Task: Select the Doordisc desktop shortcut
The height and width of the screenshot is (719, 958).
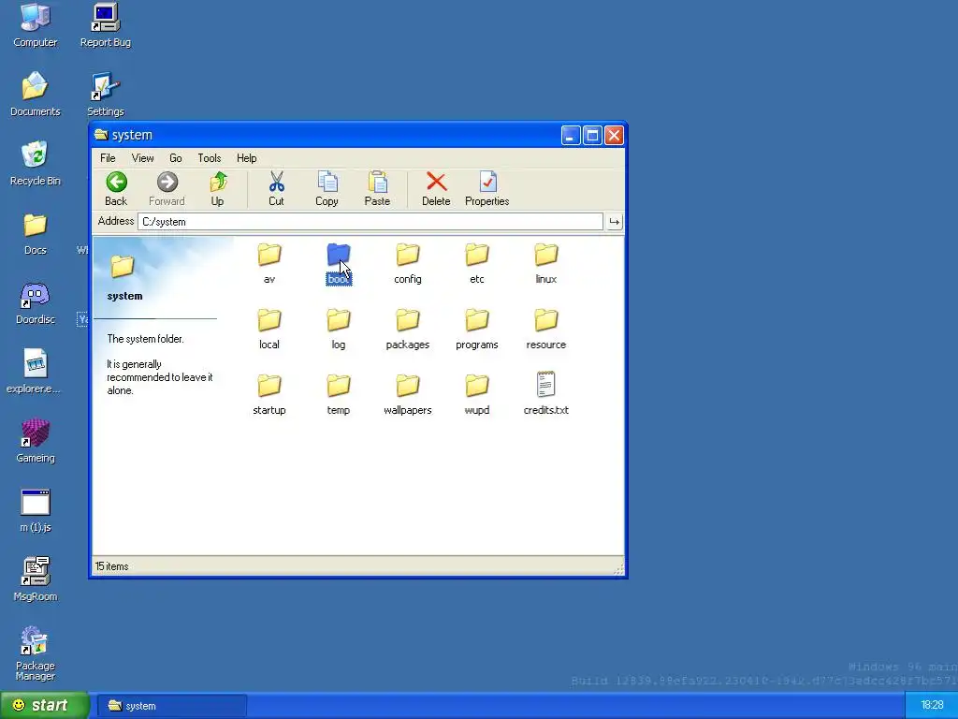Action: [x=36, y=302]
